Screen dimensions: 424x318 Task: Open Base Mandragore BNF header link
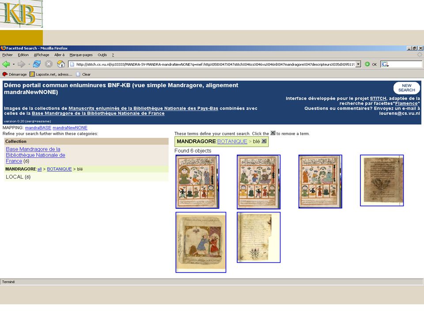98,114
